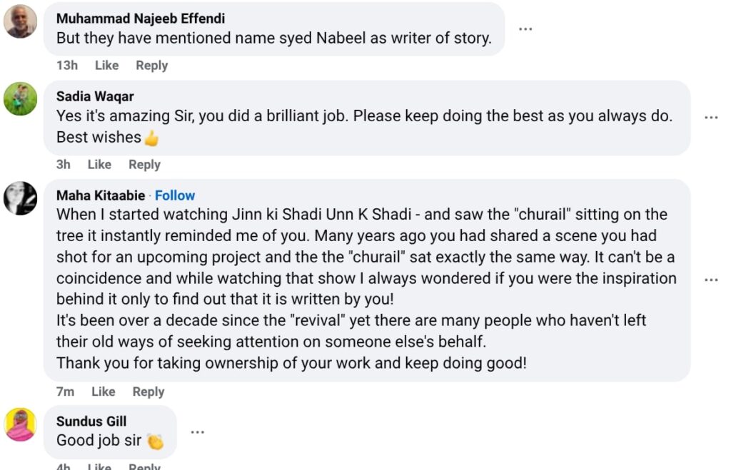The width and height of the screenshot is (731, 470).
Task: Click the Maha Kitaabie name link
Action: click(100, 195)
